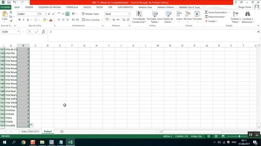Click the taskbar search magnifier

(x=14, y=142)
